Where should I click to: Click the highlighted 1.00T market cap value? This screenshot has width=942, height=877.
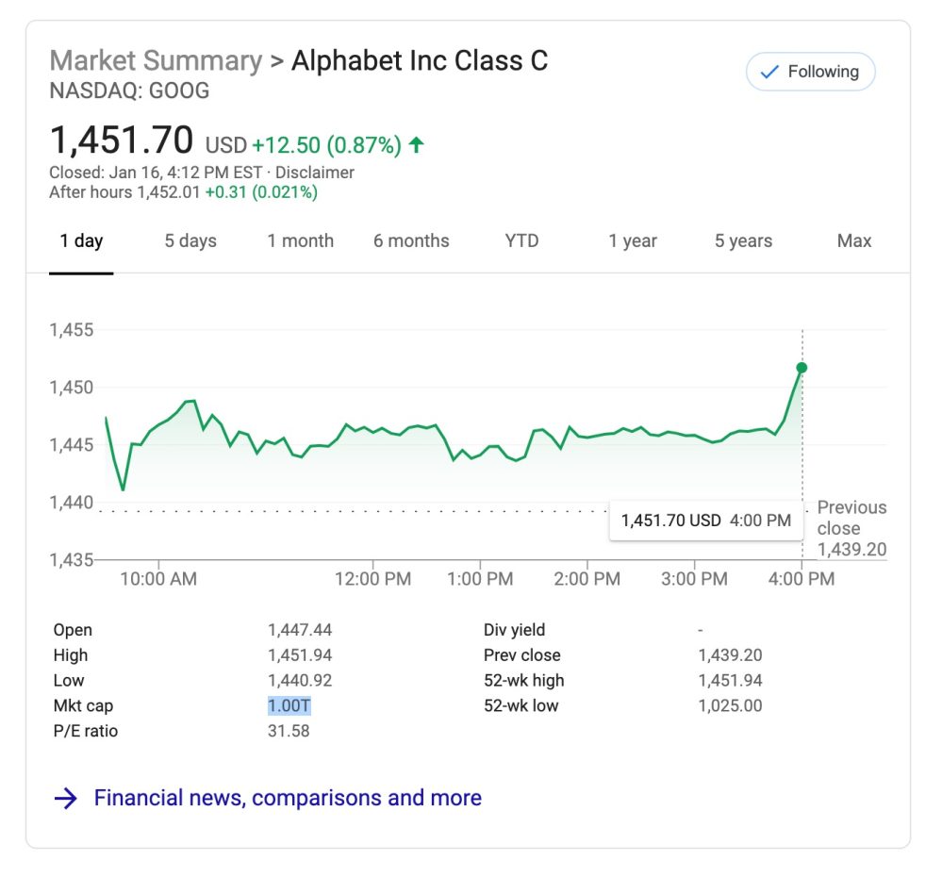289,705
